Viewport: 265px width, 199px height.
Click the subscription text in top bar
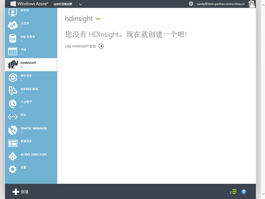(x=63, y=4)
